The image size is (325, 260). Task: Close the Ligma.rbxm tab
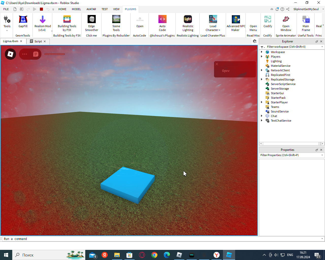(x=21, y=41)
